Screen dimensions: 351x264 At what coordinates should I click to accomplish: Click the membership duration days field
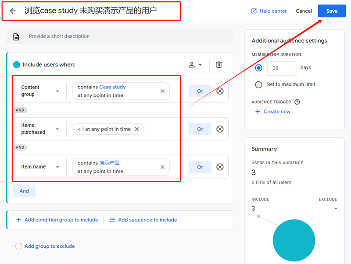click(282, 68)
